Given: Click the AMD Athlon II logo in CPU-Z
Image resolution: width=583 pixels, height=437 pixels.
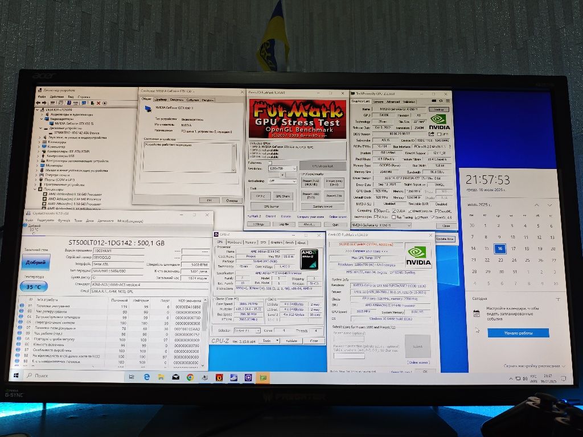Looking at the screenshot, I should point(309,259).
